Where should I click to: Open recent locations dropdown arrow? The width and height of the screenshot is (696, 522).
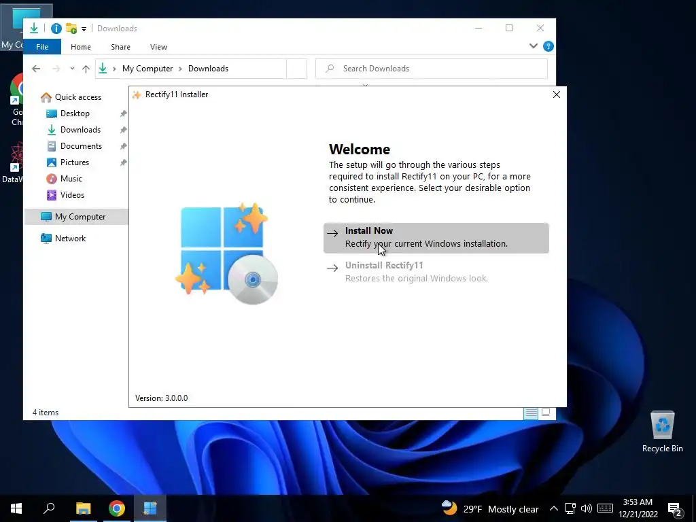(72, 69)
